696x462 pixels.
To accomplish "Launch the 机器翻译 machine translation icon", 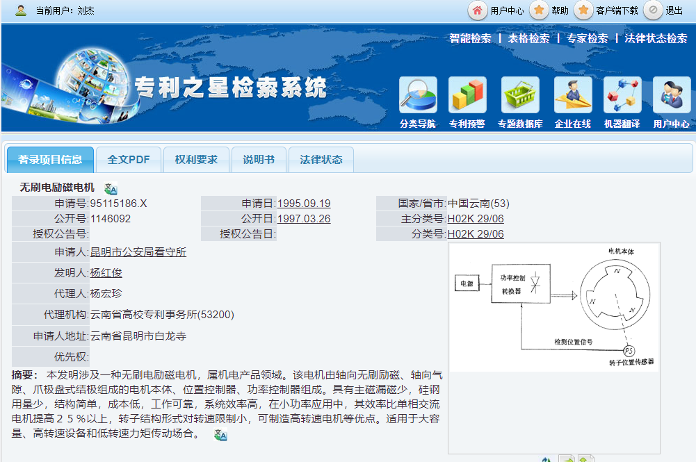I will click(622, 96).
